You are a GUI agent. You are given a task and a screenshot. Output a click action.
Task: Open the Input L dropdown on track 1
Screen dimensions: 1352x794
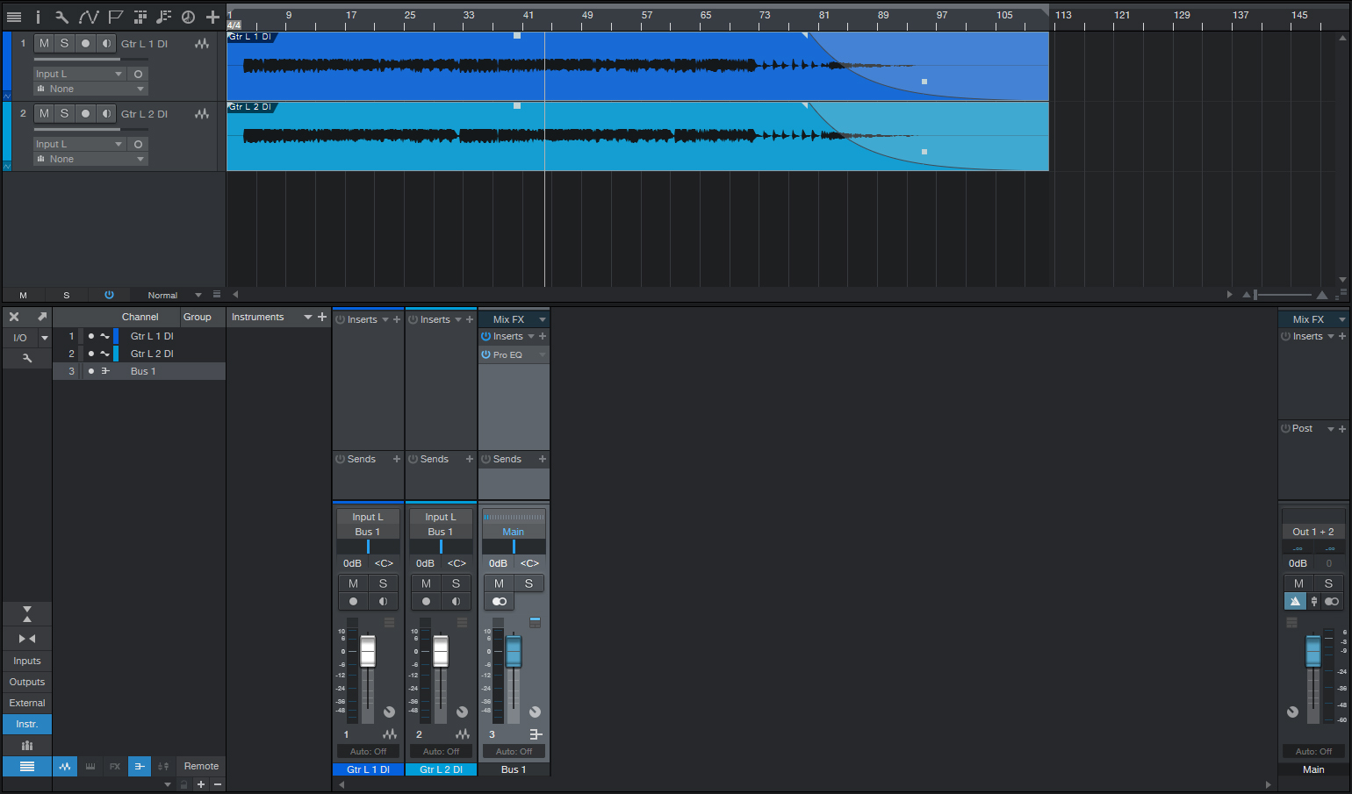[80, 74]
